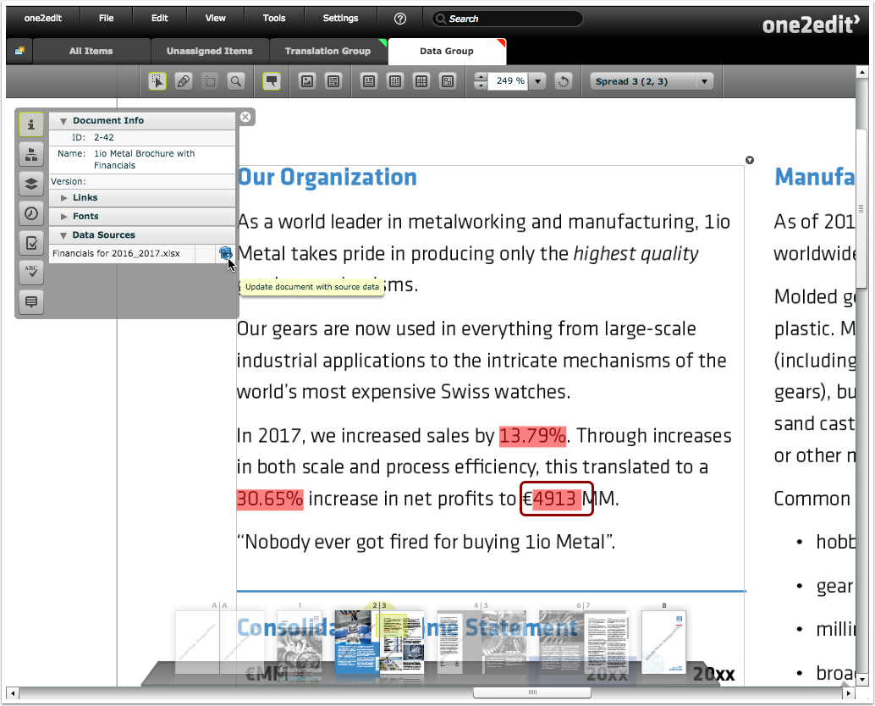Open the ABC spell check panel icon
The image size is (875, 706).
pyautogui.click(x=31, y=273)
